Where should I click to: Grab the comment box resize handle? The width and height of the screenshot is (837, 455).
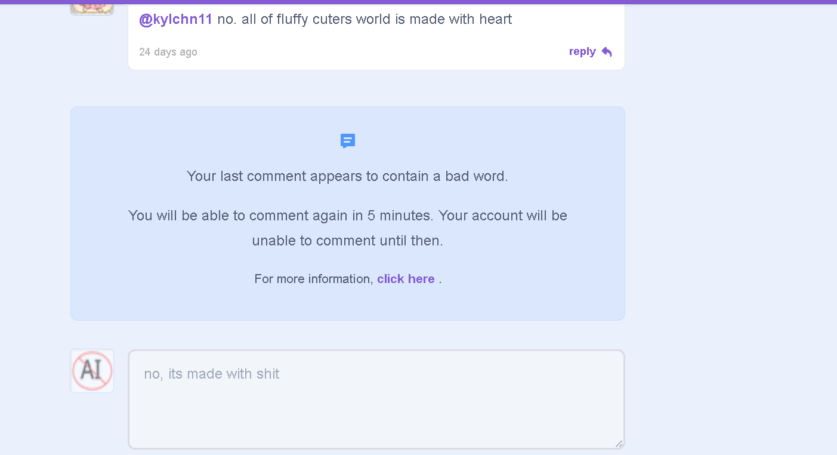point(619,443)
